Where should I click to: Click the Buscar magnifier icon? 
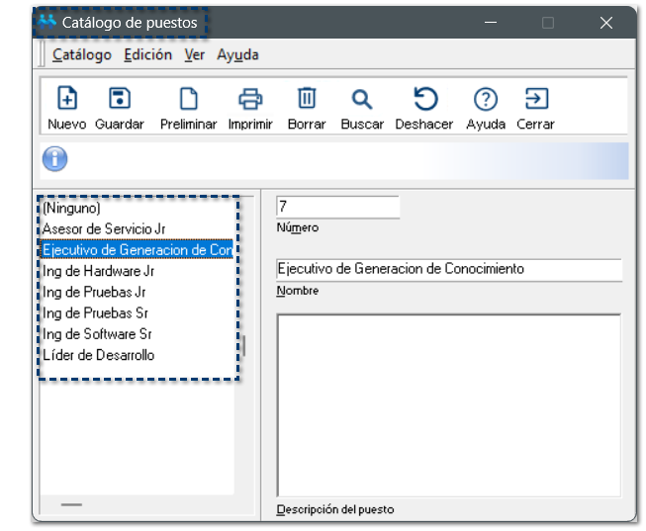(362, 99)
